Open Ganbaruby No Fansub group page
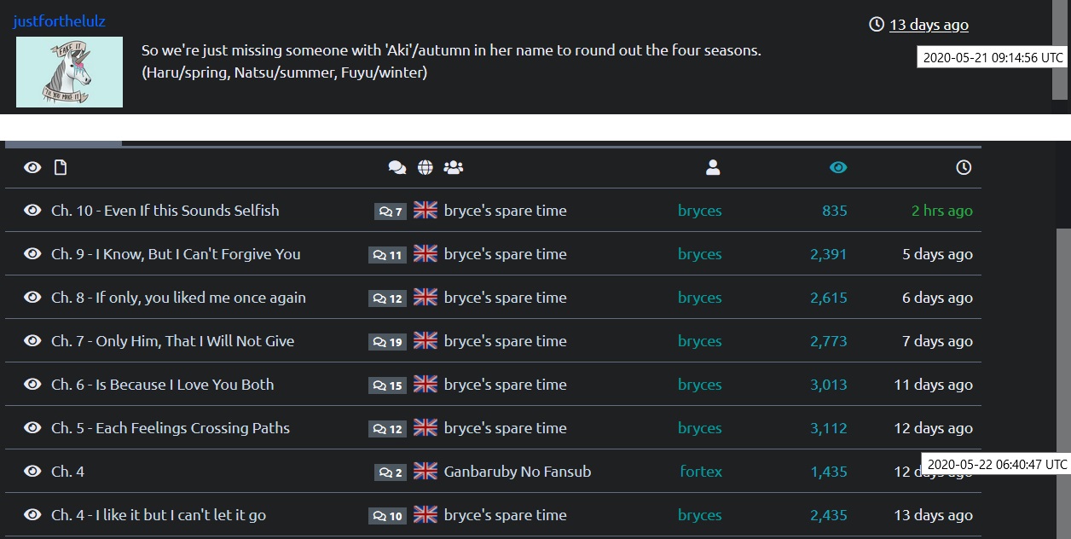Viewport: 1071px width, 539px height. (517, 472)
